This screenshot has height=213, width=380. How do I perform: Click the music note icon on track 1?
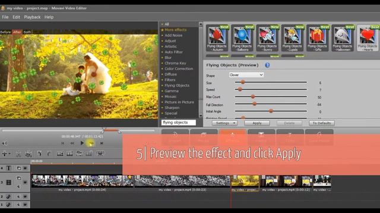point(8,205)
